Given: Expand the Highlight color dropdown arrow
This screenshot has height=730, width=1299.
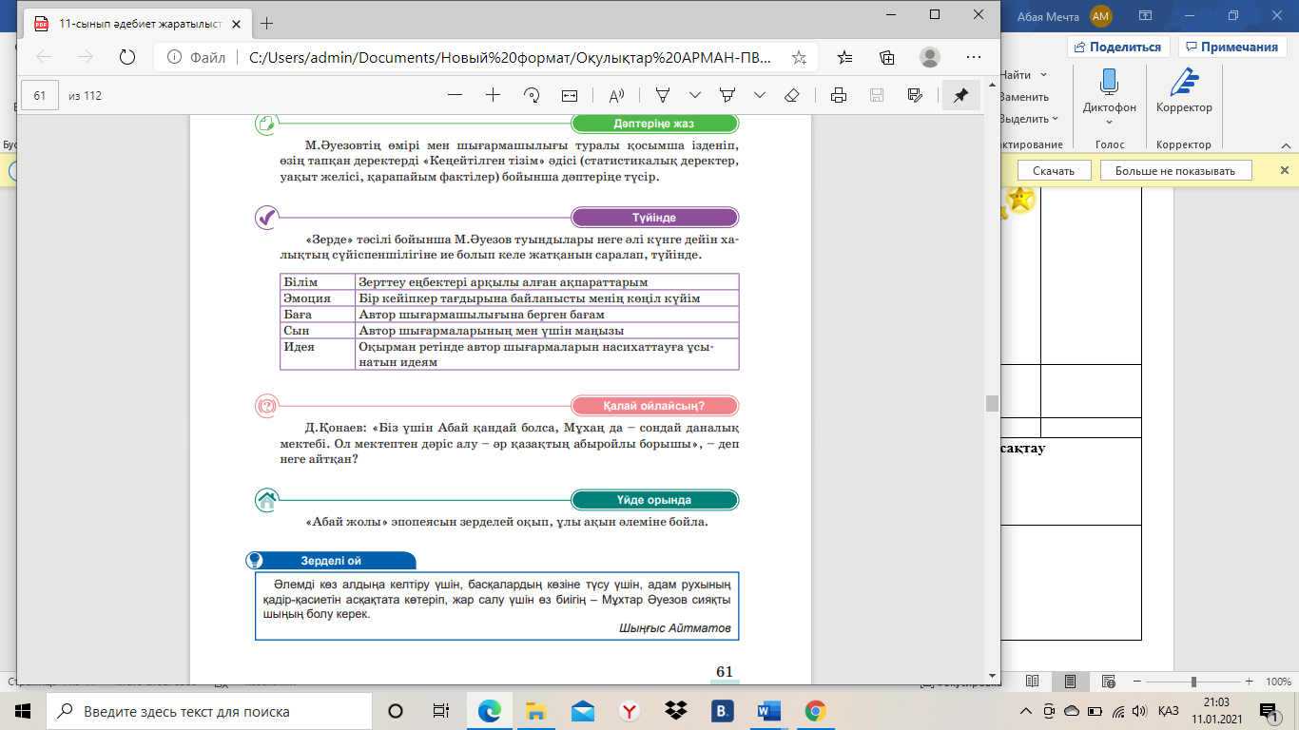Looking at the screenshot, I should coord(759,95).
